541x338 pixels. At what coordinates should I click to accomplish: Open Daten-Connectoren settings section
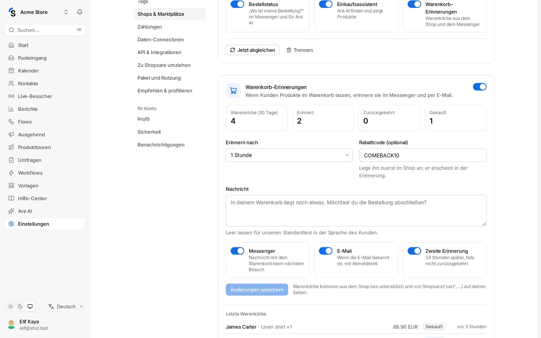click(x=170, y=40)
